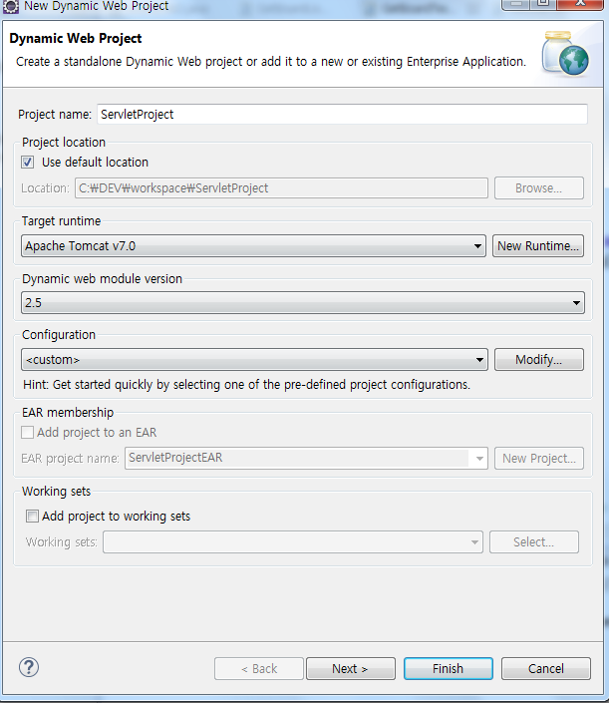Open the EAR project name combo box

[x=306, y=458]
